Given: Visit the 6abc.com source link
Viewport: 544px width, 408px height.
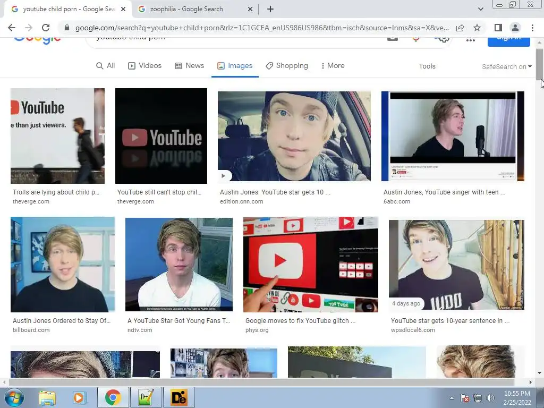Looking at the screenshot, I should [397, 201].
